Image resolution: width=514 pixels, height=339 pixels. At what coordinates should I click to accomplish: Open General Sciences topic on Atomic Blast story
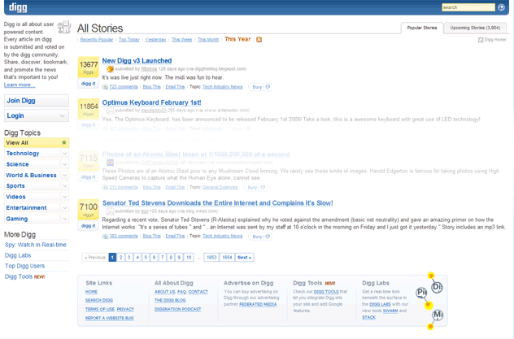pyautogui.click(x=220, y=187)
